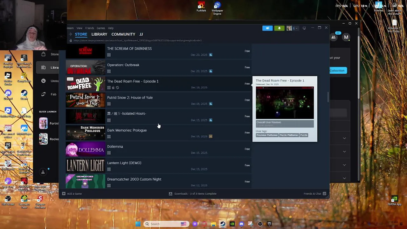Image resolution: width=407 pixels, height=229 pixels.
Task: Open Steam Downloads status
Action: [193, 194]
